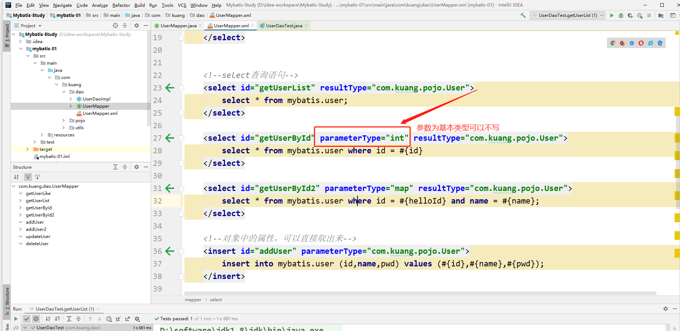Image resolution: width=680 pixels, height=331 pixels.
Task: Select deleteUser in the Structure panel
Action: click(x=37, y=244)
